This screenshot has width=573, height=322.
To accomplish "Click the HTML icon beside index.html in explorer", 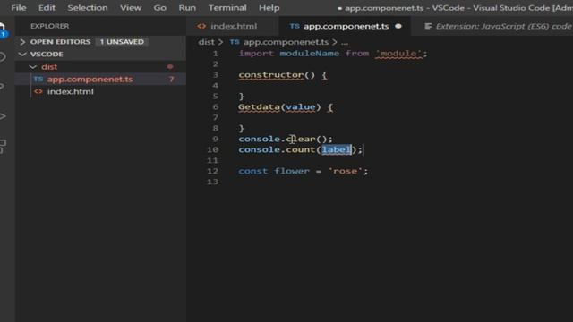I will click(x=38, y=91).
